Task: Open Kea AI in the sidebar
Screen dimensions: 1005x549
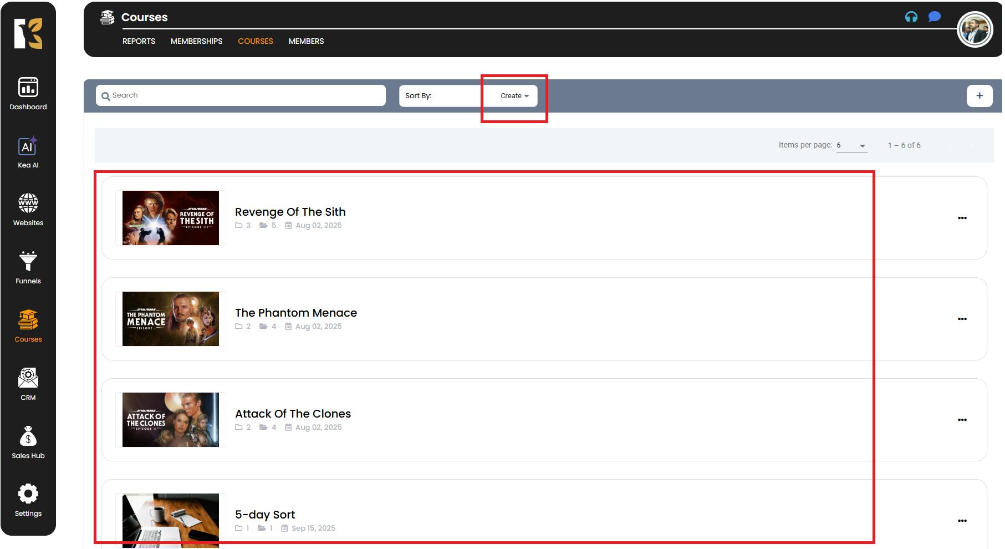Action: pyautogui.click(x=28, y=152)
